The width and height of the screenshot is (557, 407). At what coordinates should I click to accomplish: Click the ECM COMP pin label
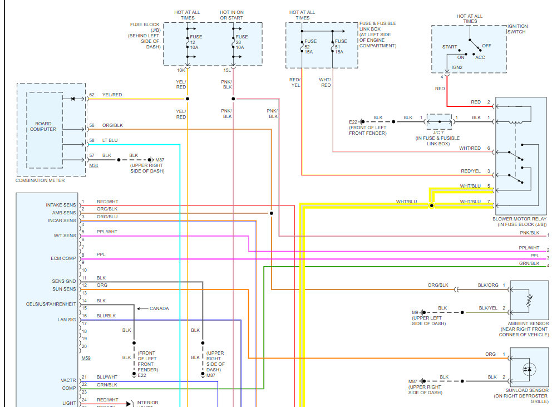63,258
